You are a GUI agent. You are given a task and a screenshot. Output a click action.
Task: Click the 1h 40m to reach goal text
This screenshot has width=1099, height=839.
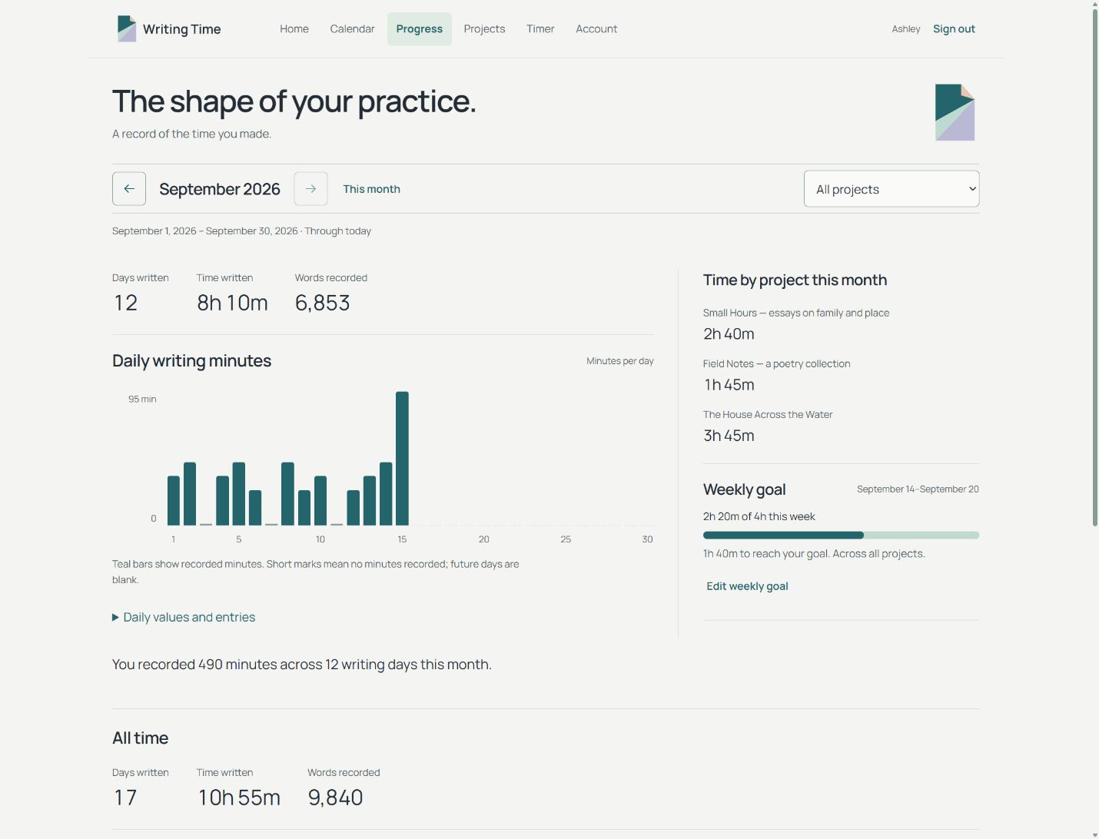[x=814, y=554]
